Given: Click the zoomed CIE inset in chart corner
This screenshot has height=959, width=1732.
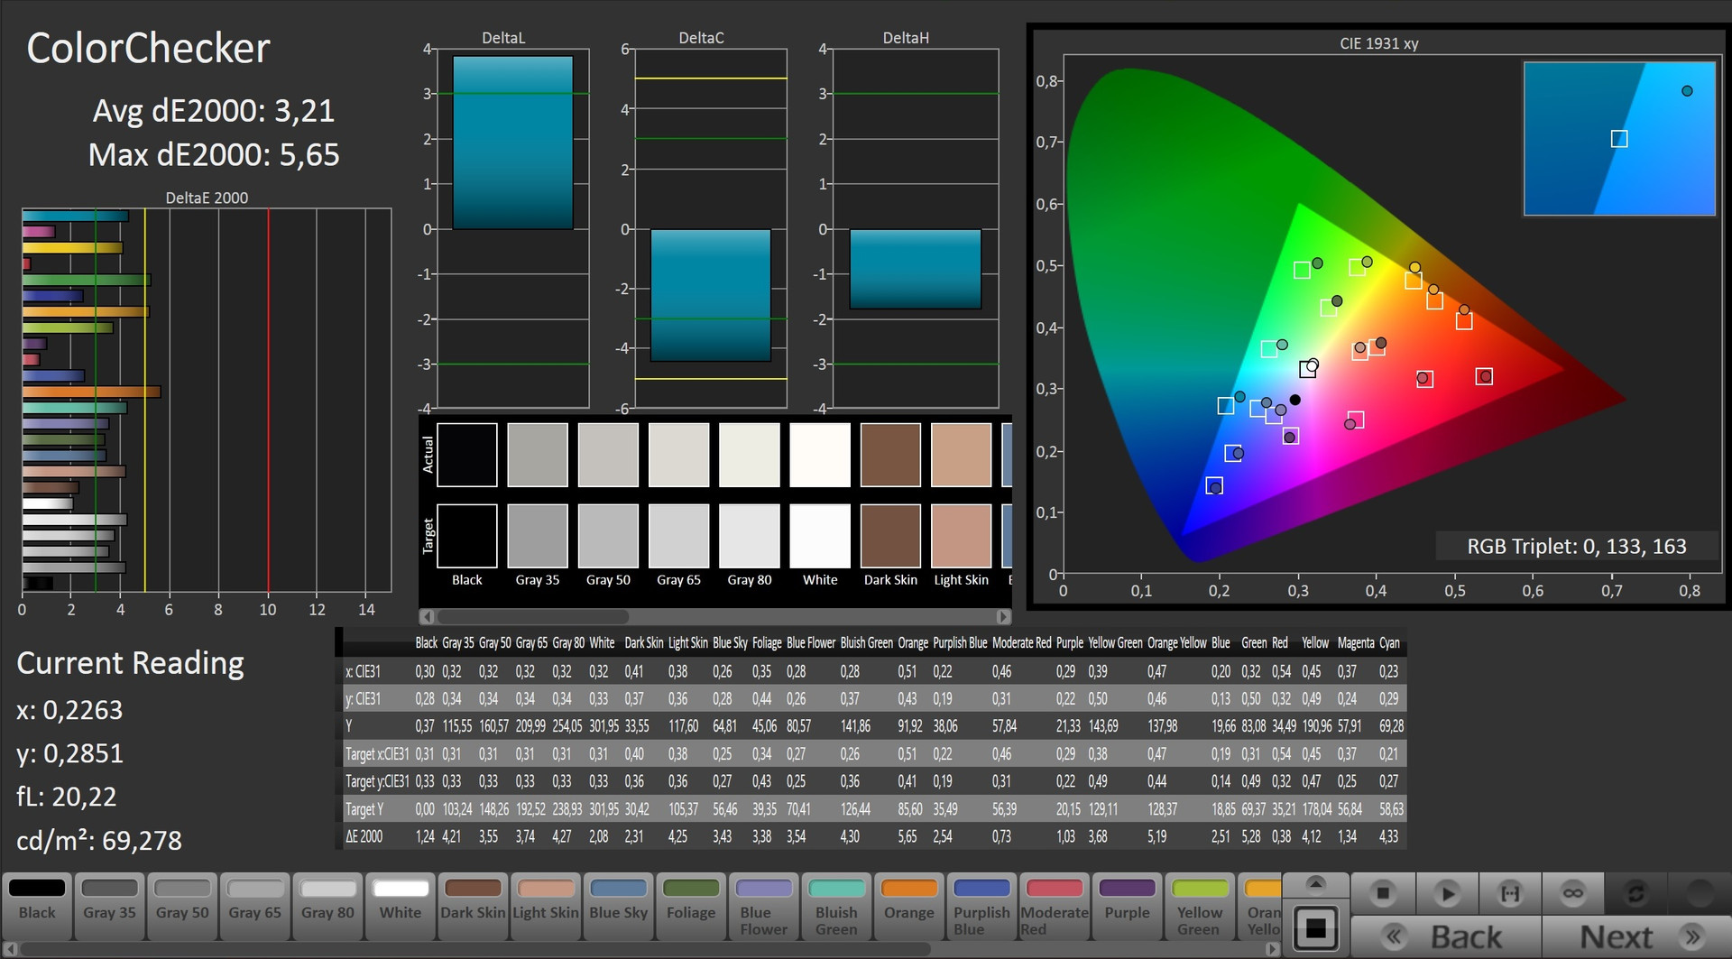Looking at the screenshot, I should 1619,139.
